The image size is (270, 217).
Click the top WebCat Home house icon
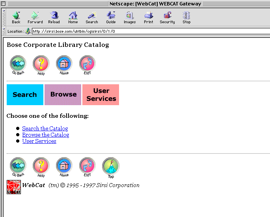[64, 64]
